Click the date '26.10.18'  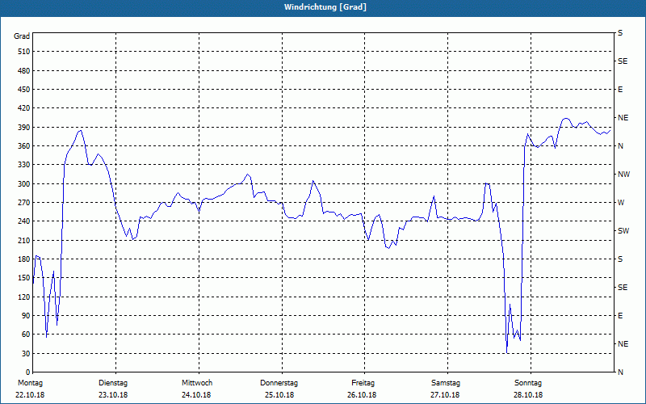click(x=362, y=395)
